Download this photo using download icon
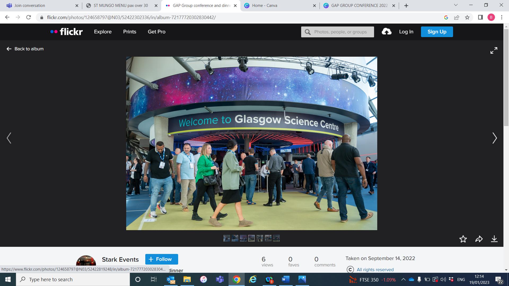 click(494, 239)
